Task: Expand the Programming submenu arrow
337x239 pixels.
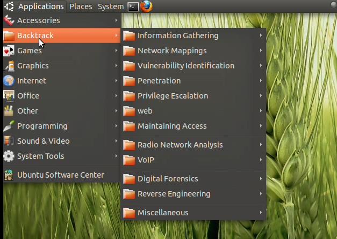Action: (x=116, y=126)
